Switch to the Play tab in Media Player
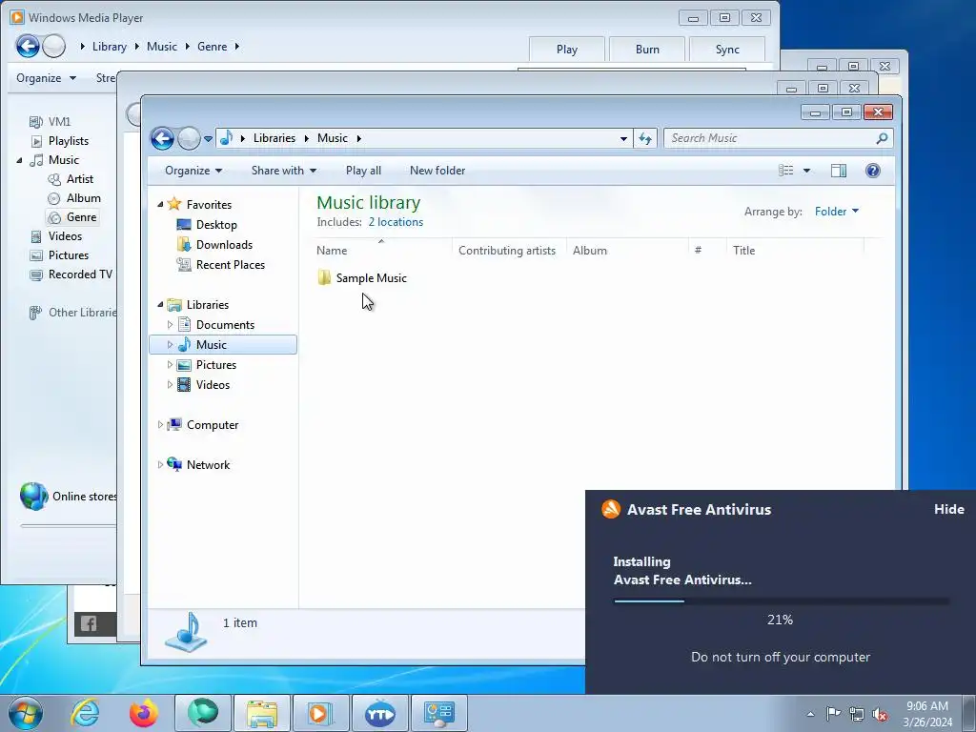 click(566, 50)
